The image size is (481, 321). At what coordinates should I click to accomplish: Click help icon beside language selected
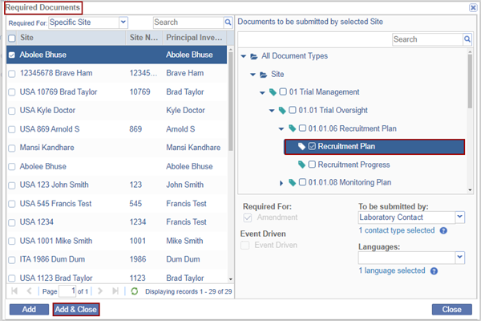point(434,271)
